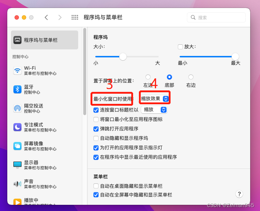Click the 程序坞 section heading
The image size is (260, 211).
coord(101,37)
